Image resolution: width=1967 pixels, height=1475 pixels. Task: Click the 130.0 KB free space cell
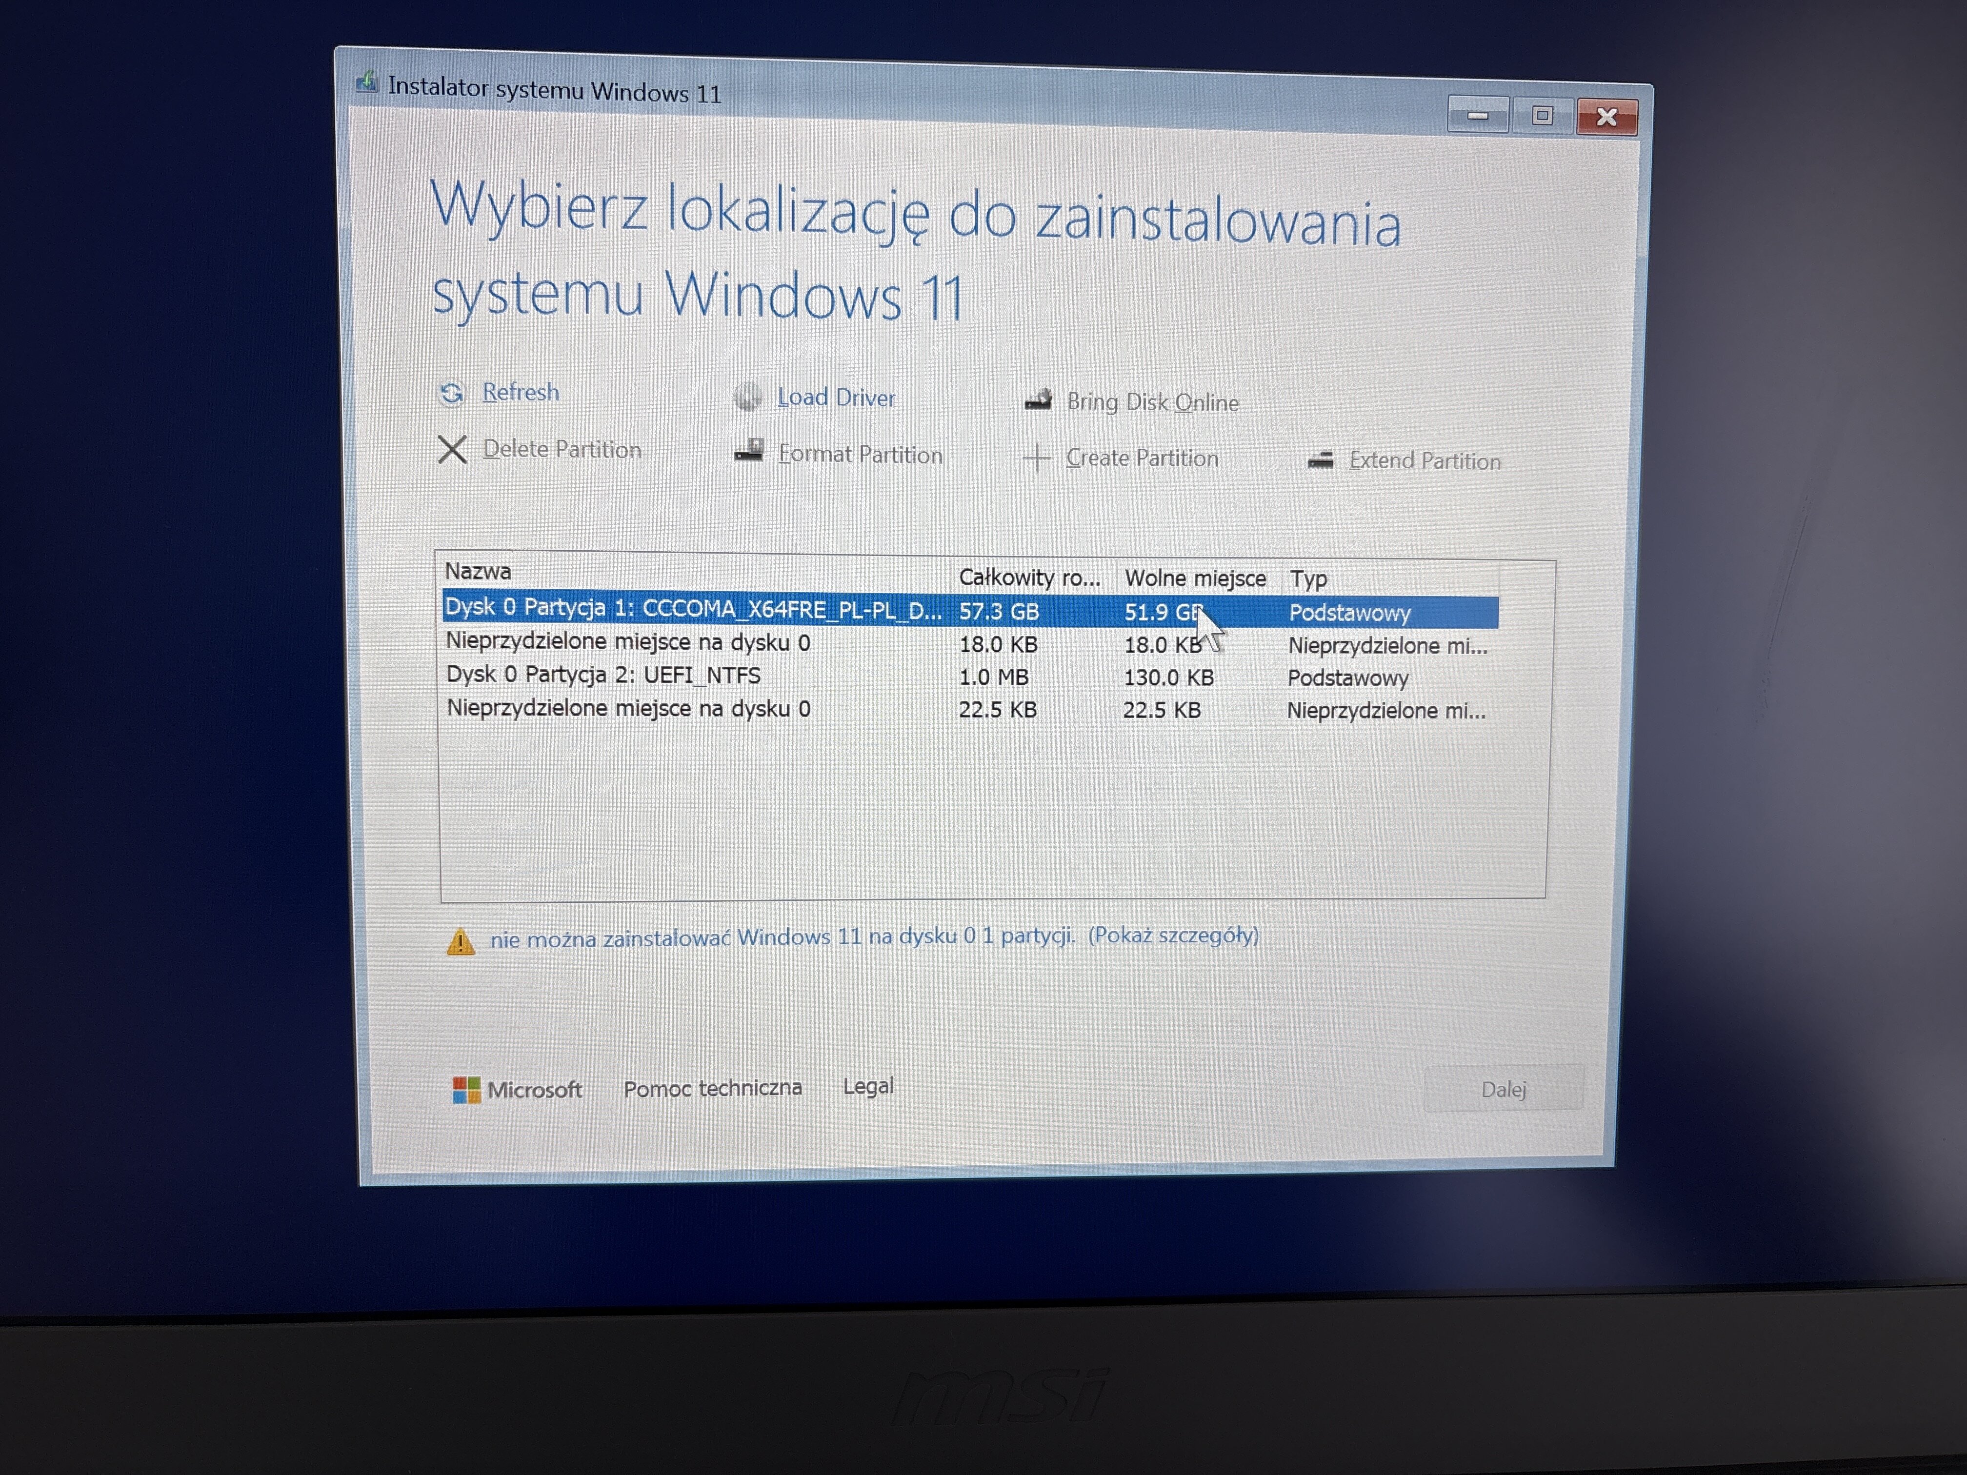coord(1168,678)
